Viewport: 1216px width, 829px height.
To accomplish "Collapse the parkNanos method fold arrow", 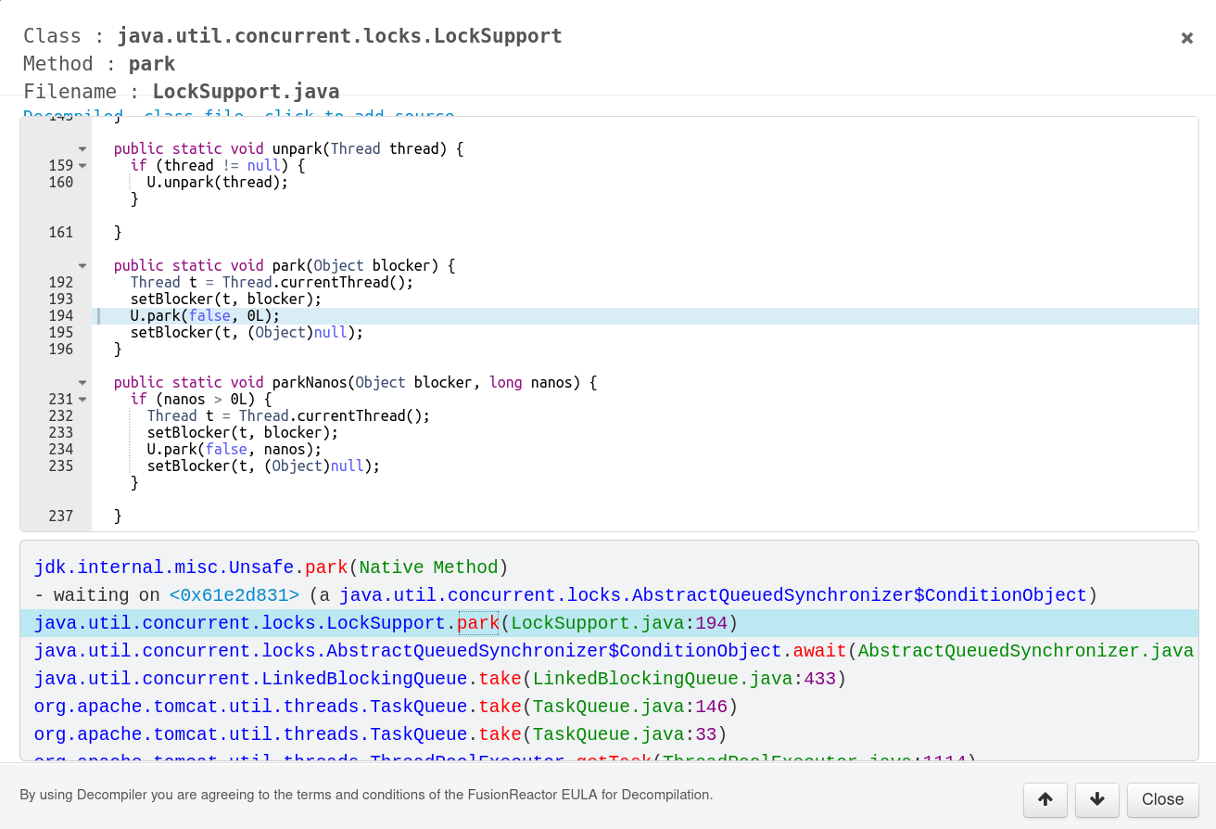I will 82,383.
